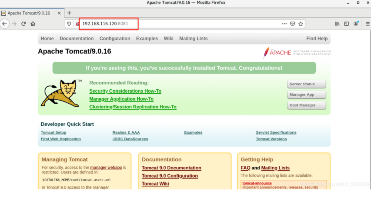
Task: Save page to Pocket
Action: pyautogui.click(x=292, y=24)
